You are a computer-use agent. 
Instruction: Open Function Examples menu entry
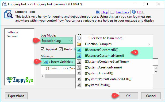pyautogui.click(x=98, y=44)
